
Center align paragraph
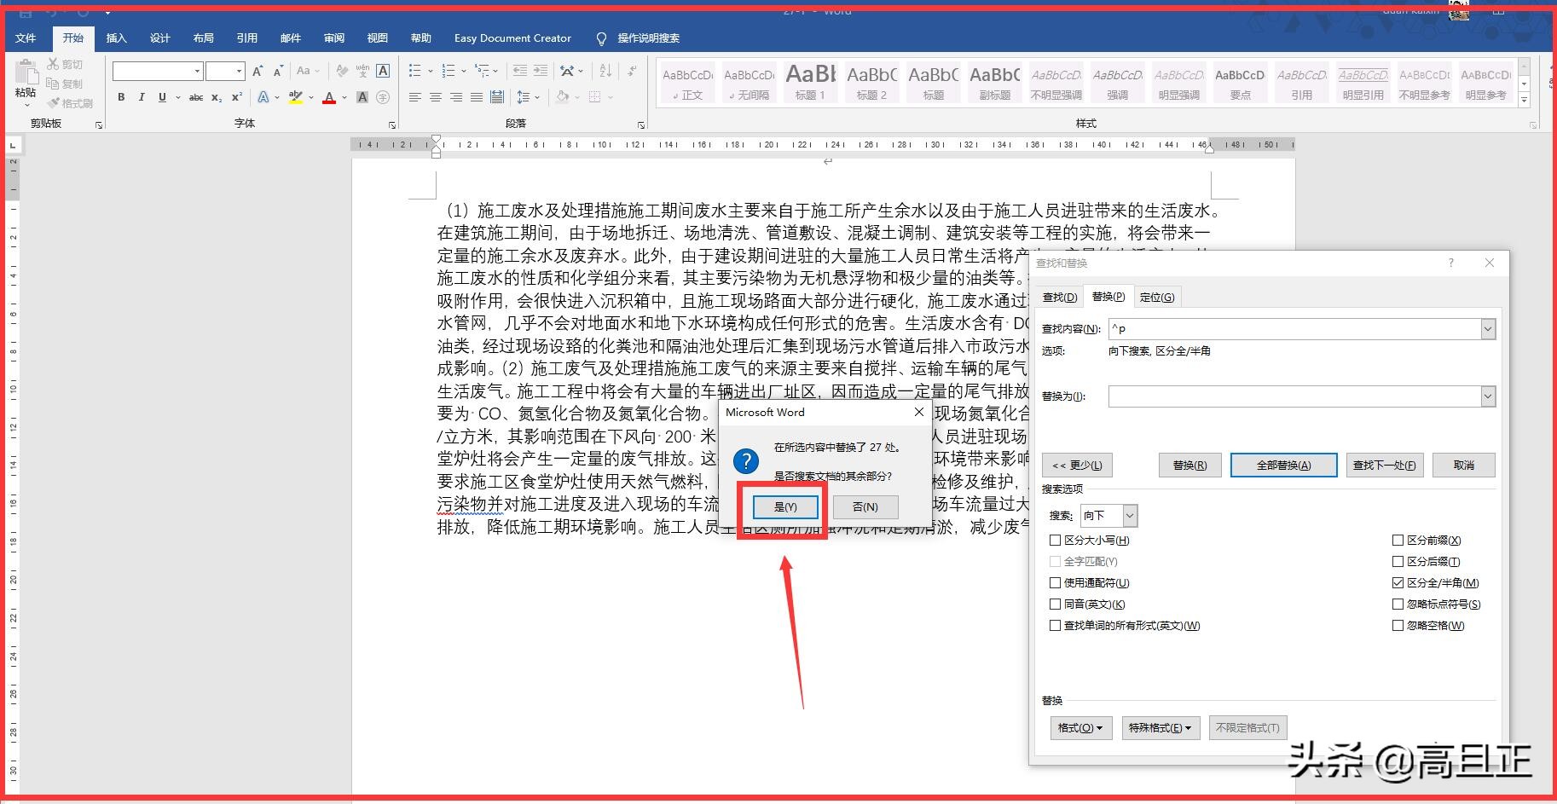(436, 97)
